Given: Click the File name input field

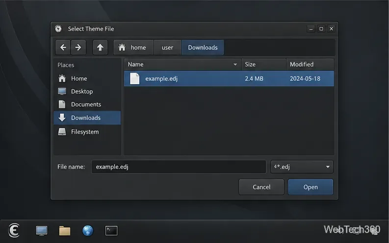Looking at the screenshot, I should pos(179,167).
